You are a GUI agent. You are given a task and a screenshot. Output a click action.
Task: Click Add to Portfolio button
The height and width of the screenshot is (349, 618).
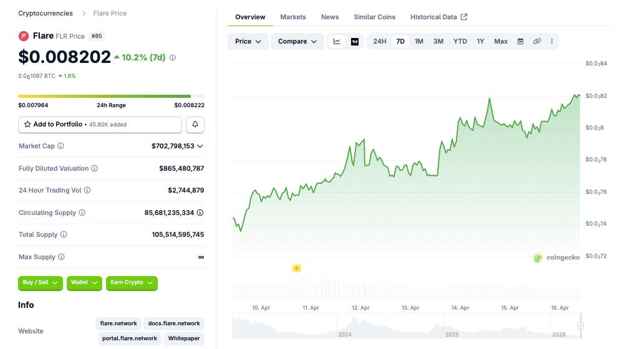tap(100, 125)
